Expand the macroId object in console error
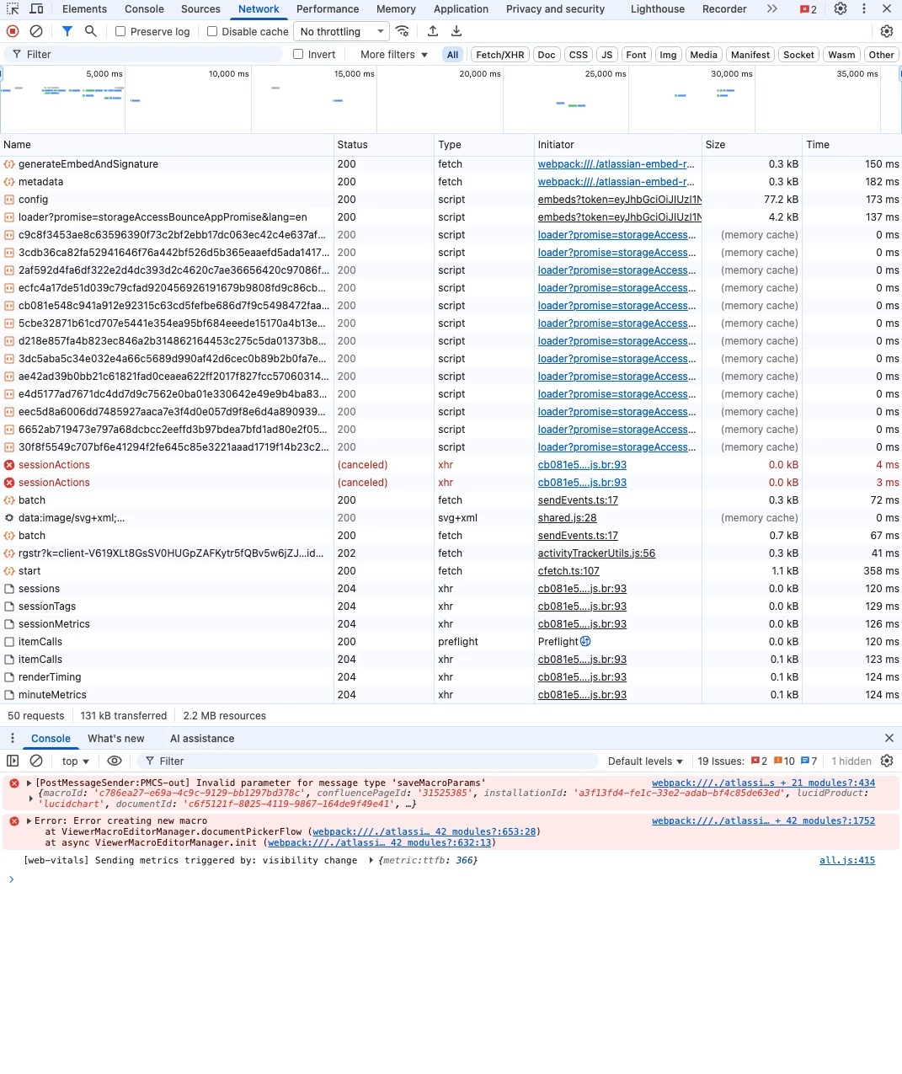This screenshot has height=1074, width=902. click(31, 799)
